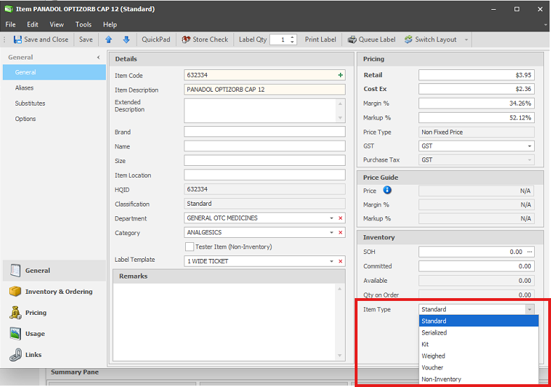
Task: Click Cost Ex field
Action: pyautogui.click(x=477, y=89)
